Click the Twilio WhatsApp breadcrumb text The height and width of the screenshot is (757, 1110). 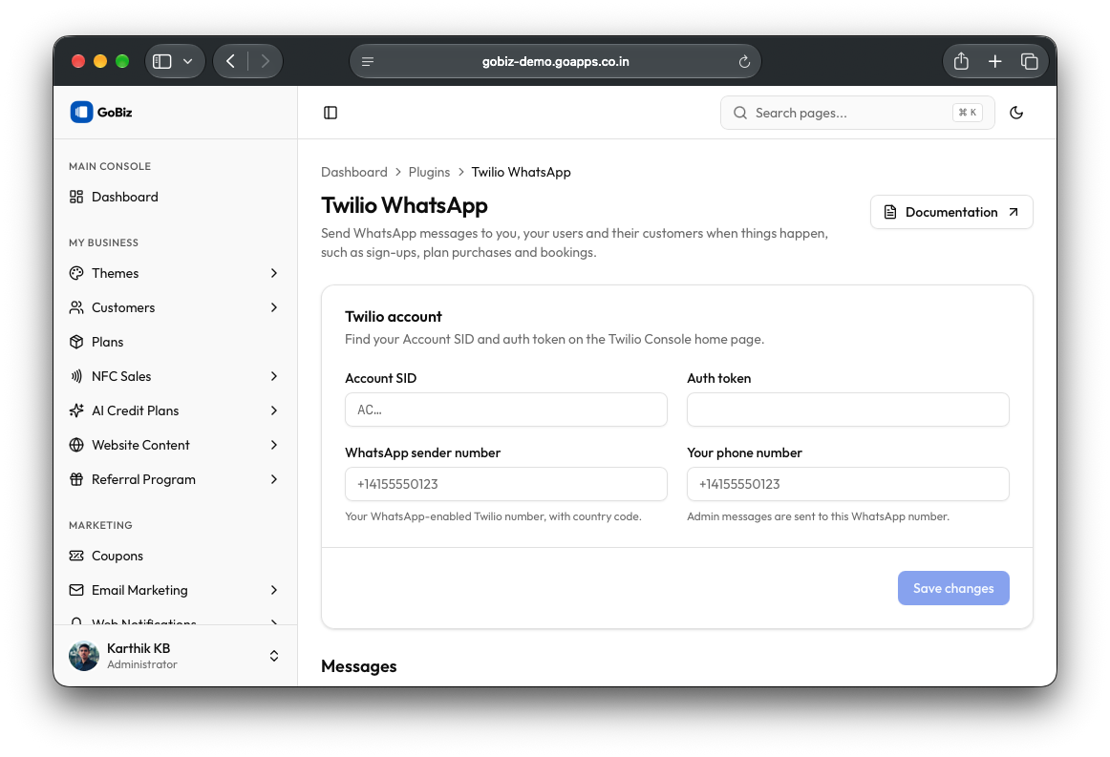pyautogui.click(x=521, y=172)
